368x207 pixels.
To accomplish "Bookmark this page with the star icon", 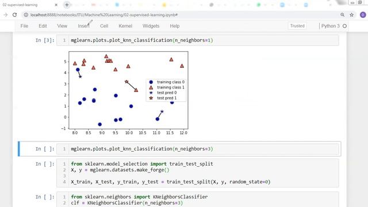I will point(351,15).
